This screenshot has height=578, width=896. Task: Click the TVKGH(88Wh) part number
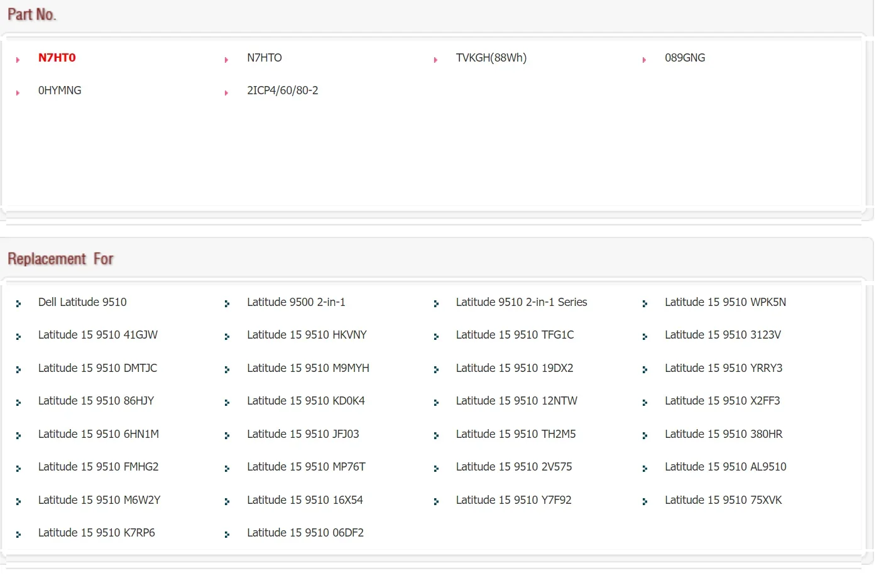[x=491, y=58]
